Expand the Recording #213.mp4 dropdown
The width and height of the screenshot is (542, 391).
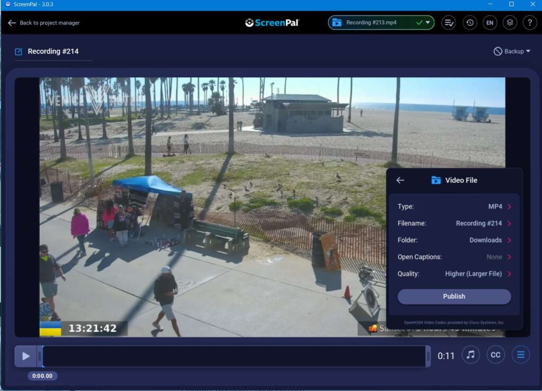coord(428,23)
